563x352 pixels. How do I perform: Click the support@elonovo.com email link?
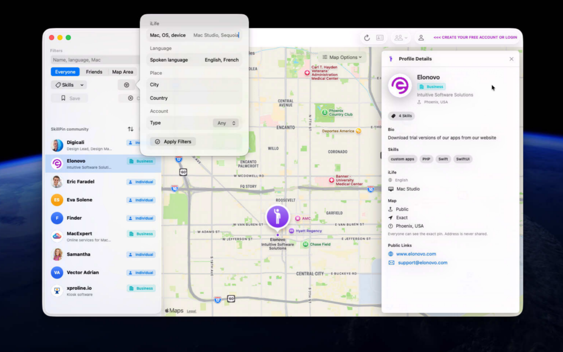pos(422,263)
